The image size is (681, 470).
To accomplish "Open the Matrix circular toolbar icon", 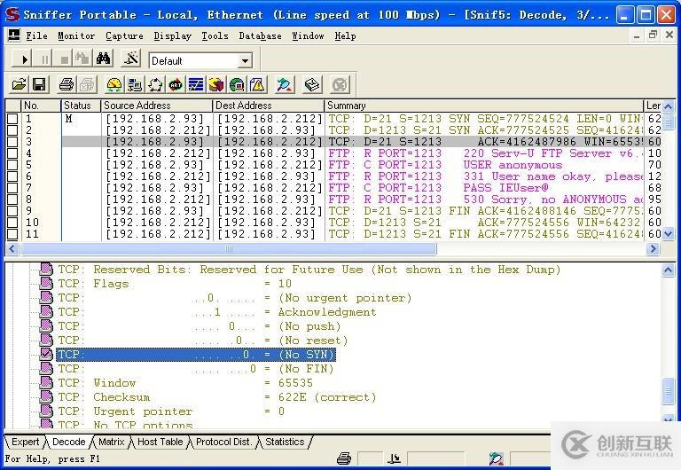I will (x=155, y=85).
